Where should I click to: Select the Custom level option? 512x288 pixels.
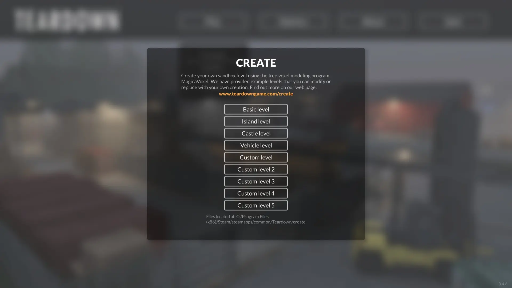[x=256, y=157]
